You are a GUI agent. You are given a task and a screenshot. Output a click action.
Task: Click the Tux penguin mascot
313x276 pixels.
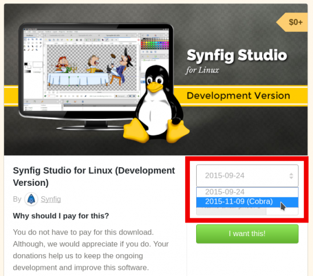[156, 104]
